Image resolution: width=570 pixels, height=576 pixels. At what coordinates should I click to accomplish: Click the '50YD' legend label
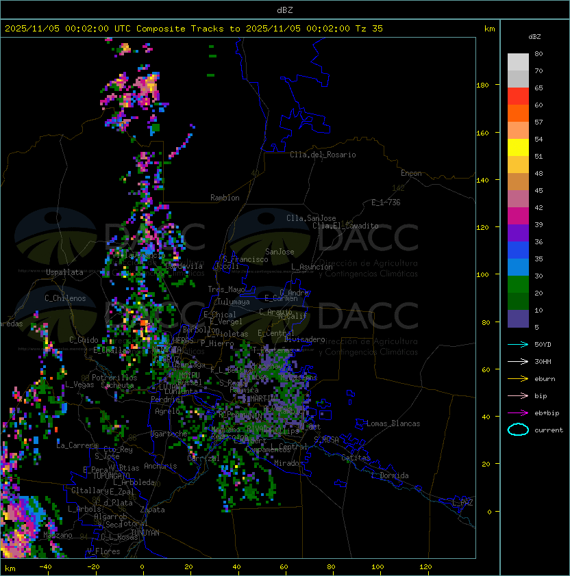click(543, 344)
